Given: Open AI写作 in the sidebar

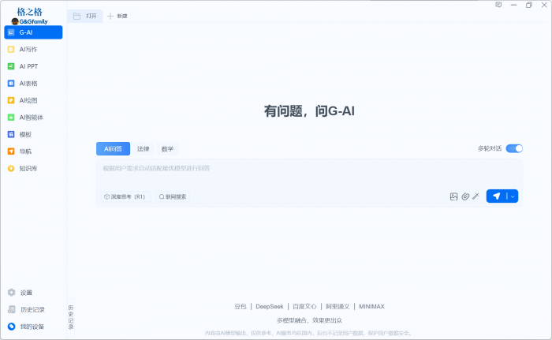Looking at the screenshot, I should click(28, 49).
